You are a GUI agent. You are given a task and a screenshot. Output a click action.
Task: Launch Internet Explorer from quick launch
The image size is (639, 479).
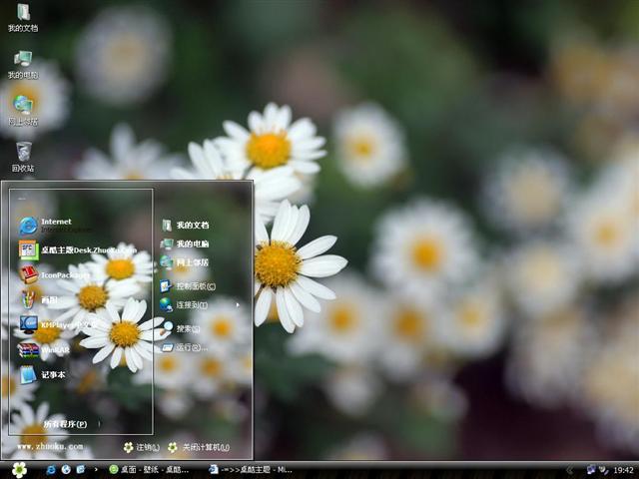[x=51, y=470]
